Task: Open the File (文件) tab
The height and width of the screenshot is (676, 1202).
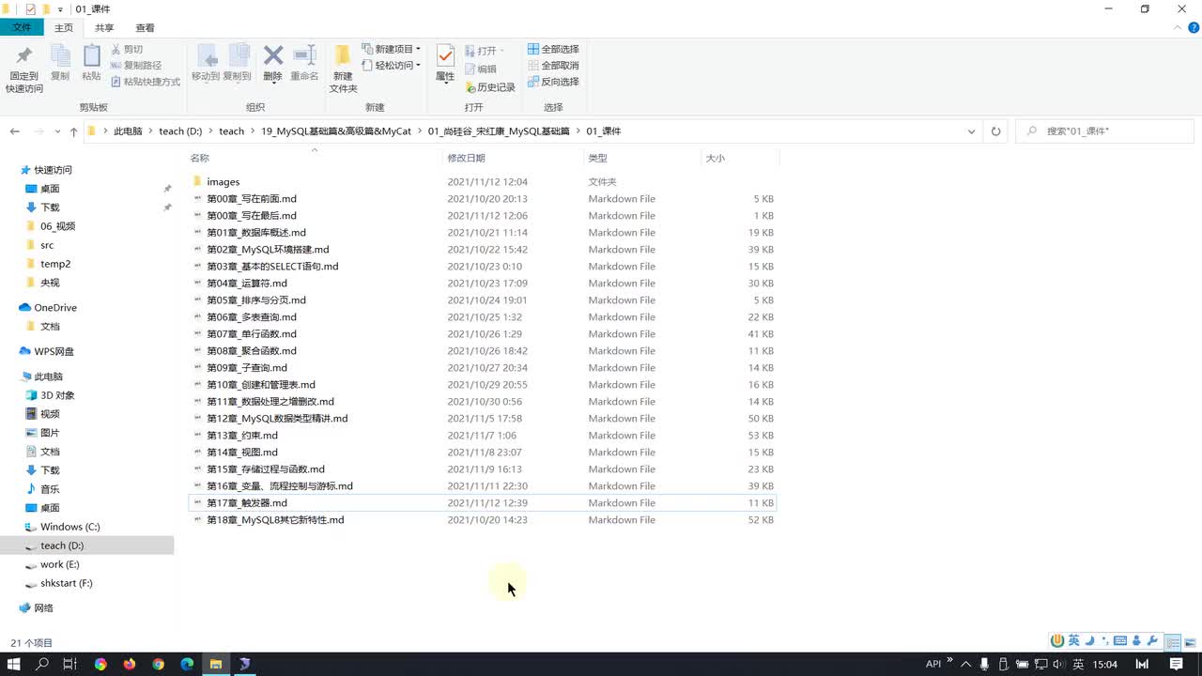Action: [x=22, y=28]
